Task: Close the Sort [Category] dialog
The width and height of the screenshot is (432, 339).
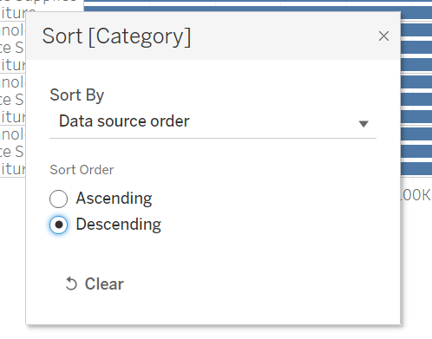Action: (x=383, y=36)
